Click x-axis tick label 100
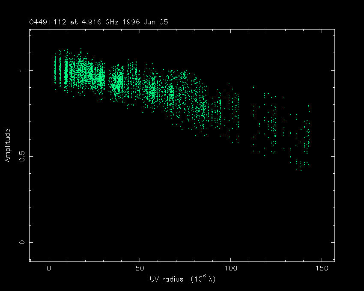 tap(230, 268)
